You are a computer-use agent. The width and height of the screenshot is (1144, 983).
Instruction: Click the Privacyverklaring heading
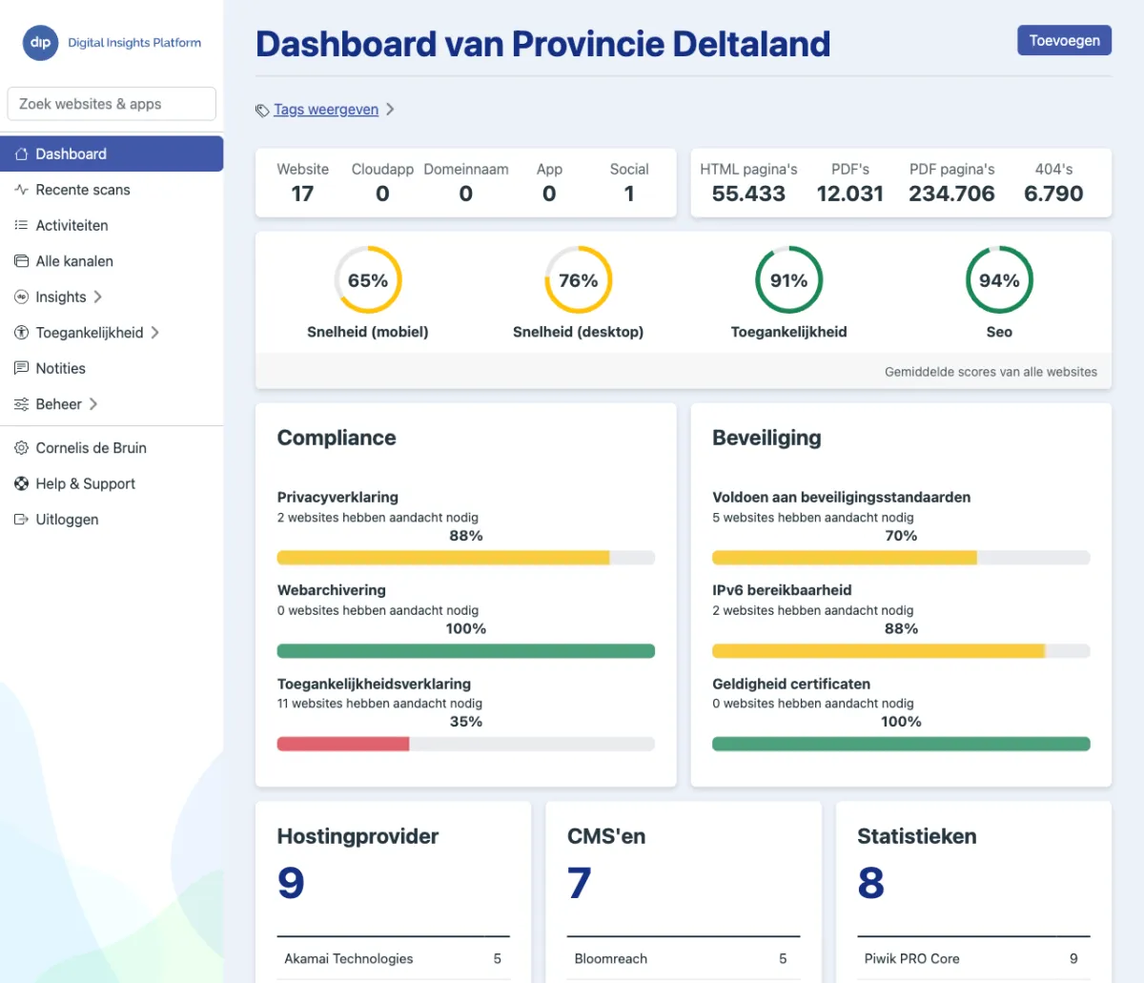337,497
